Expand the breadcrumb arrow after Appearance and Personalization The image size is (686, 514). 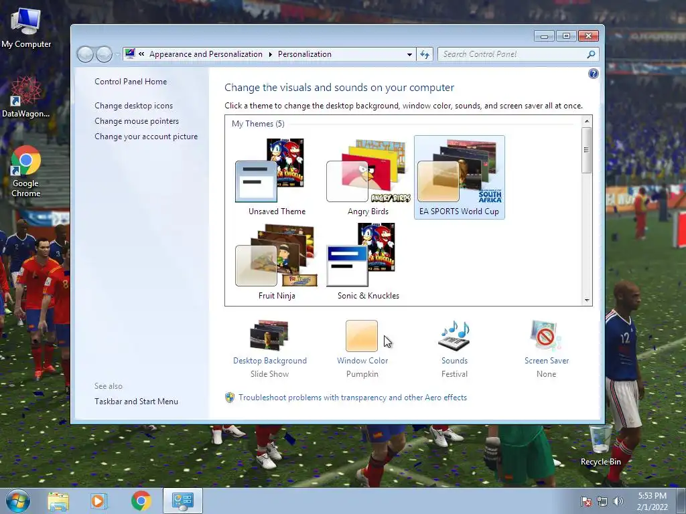271,54
